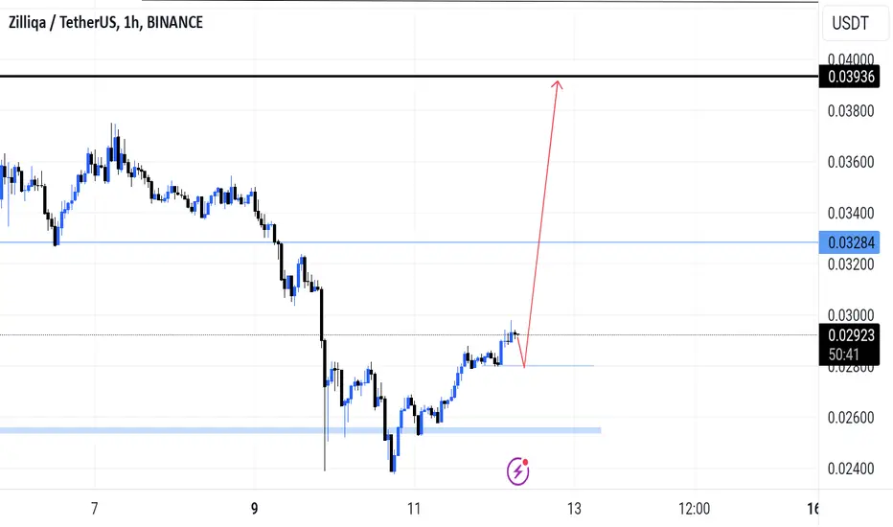
Task: Select the light blue support zone band
Action: point(300,430)
